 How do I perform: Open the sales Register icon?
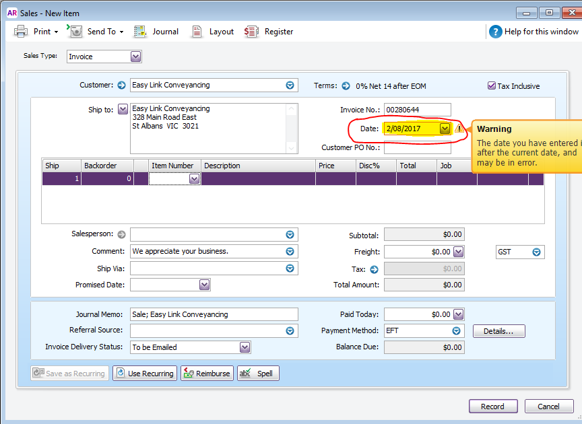[x=251, y=32]
